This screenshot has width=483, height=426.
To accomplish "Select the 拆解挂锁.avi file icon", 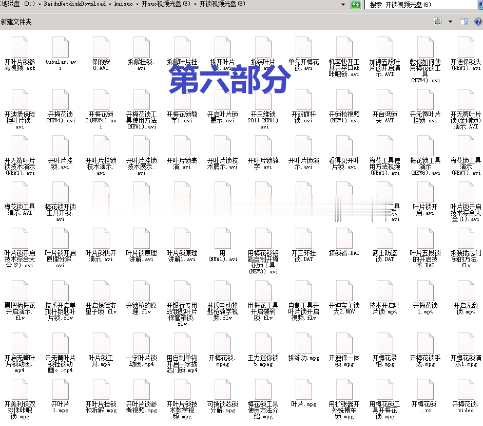I will click(x=141, y=47).
